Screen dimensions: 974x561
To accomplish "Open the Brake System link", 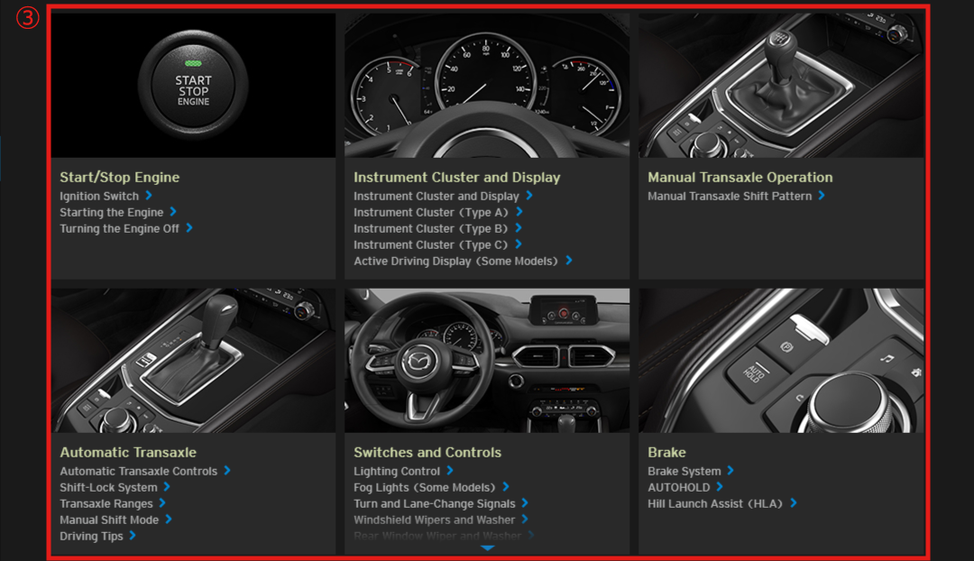I will [684, 472].
